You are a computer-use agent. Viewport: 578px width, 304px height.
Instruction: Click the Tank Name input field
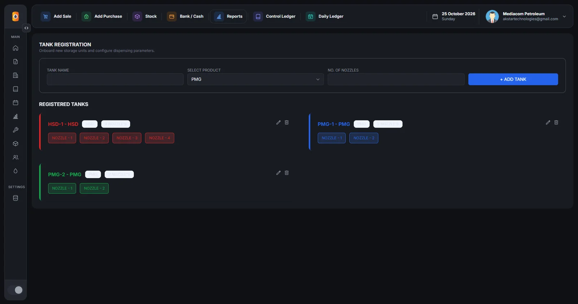[x=115, y=79]
